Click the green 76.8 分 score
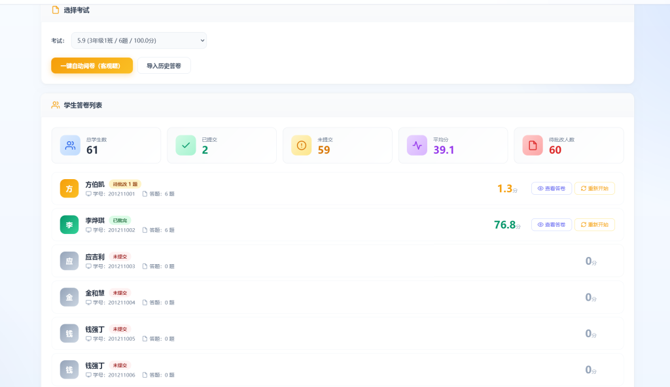 click(507, 225)
